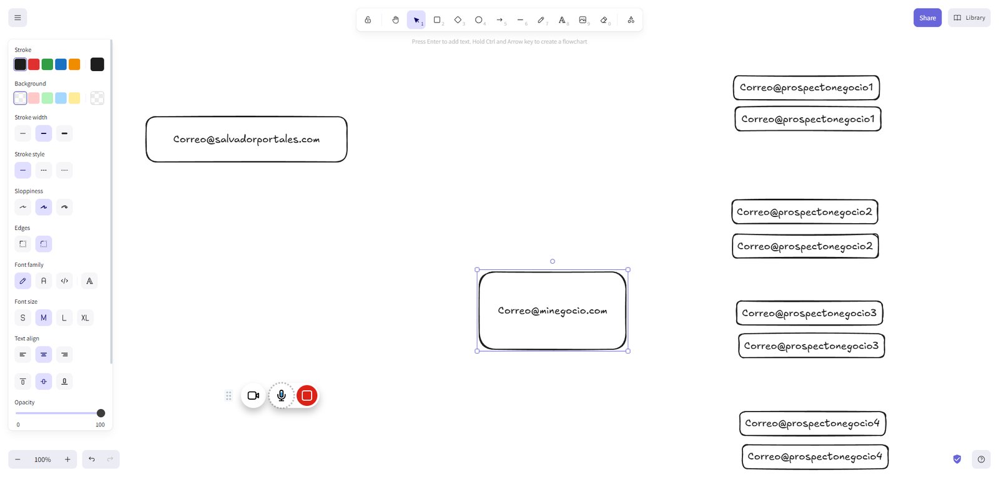The width and height of the screenshot is (999, 477).
Task: Undo the last action
Action: click(x=92, y=460)
